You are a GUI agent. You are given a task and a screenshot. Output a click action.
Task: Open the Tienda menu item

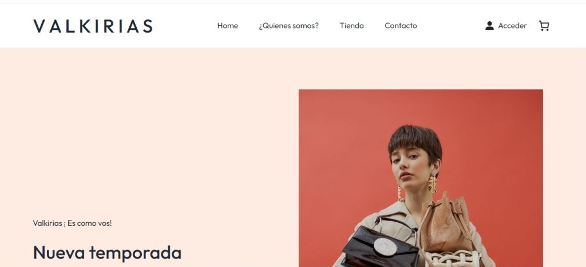352,26
